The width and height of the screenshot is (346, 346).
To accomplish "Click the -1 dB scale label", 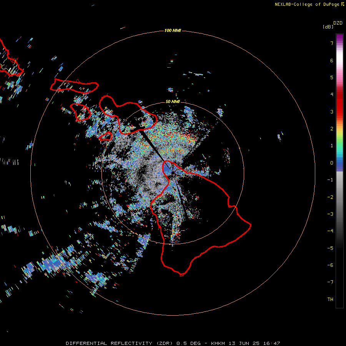I will [x=330, y=180].
